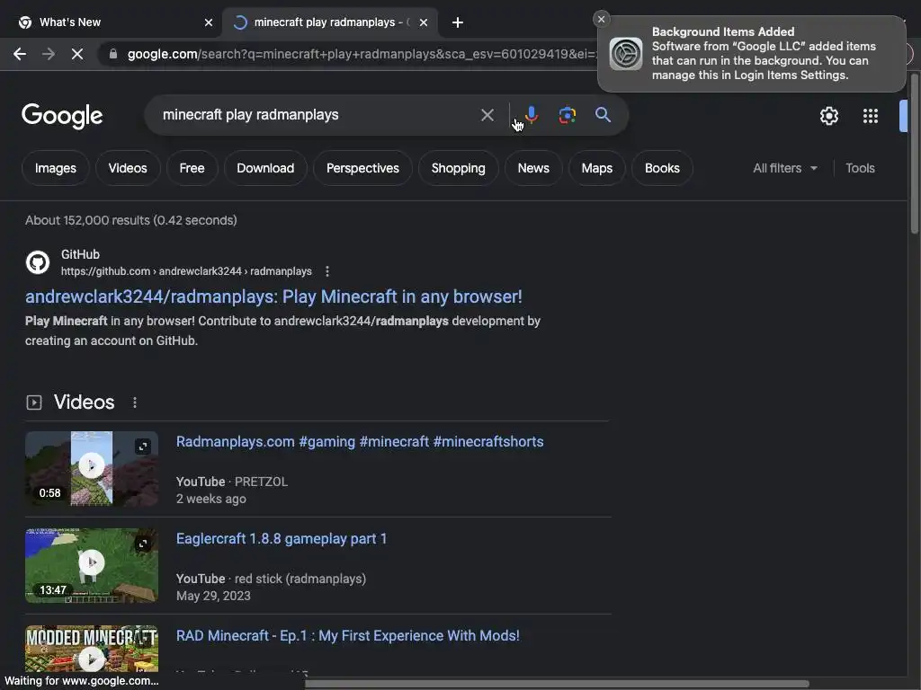Search by image with Google Lens

click(x=567, y=115)
